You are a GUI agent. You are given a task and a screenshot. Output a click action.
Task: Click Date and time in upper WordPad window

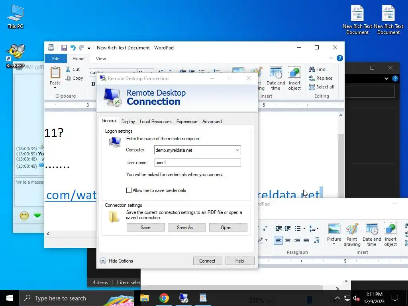coord(276,78)
